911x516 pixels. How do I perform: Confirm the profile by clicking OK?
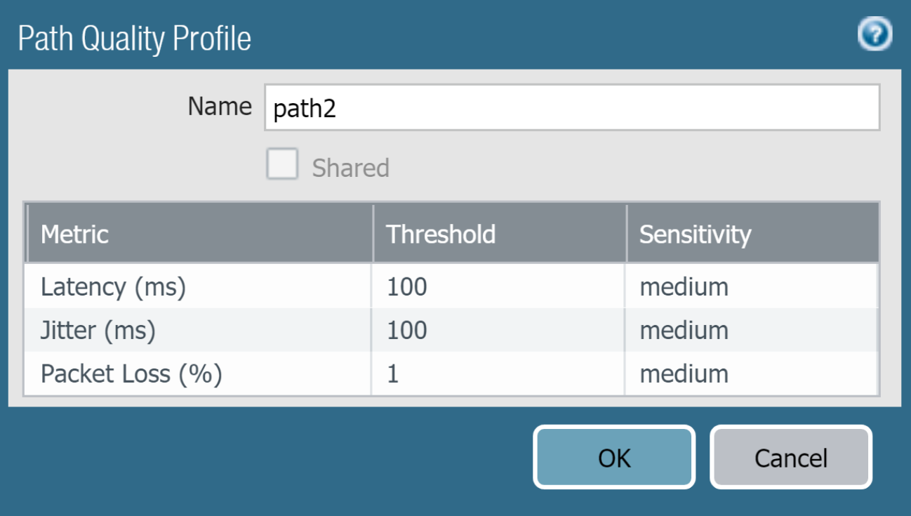[614, 457]
